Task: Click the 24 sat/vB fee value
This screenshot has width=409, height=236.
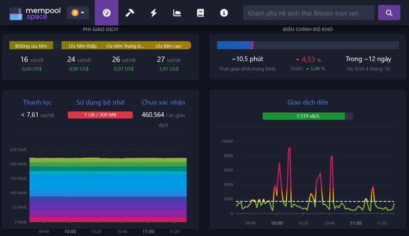Action: (79, 60)
